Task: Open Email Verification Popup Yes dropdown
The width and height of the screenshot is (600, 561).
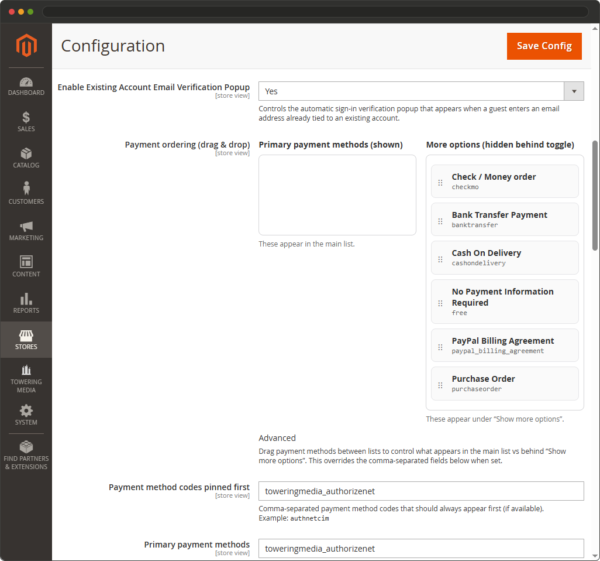Action: click(x=421, y=91)
